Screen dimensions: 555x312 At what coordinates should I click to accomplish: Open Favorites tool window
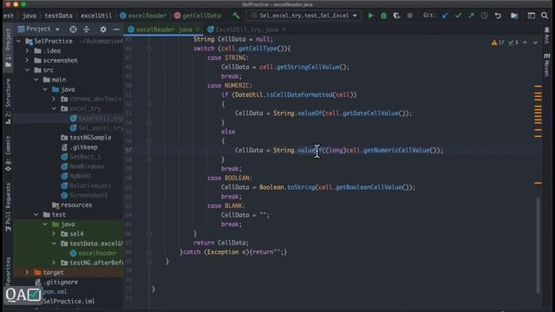click(x=8, y=271)
